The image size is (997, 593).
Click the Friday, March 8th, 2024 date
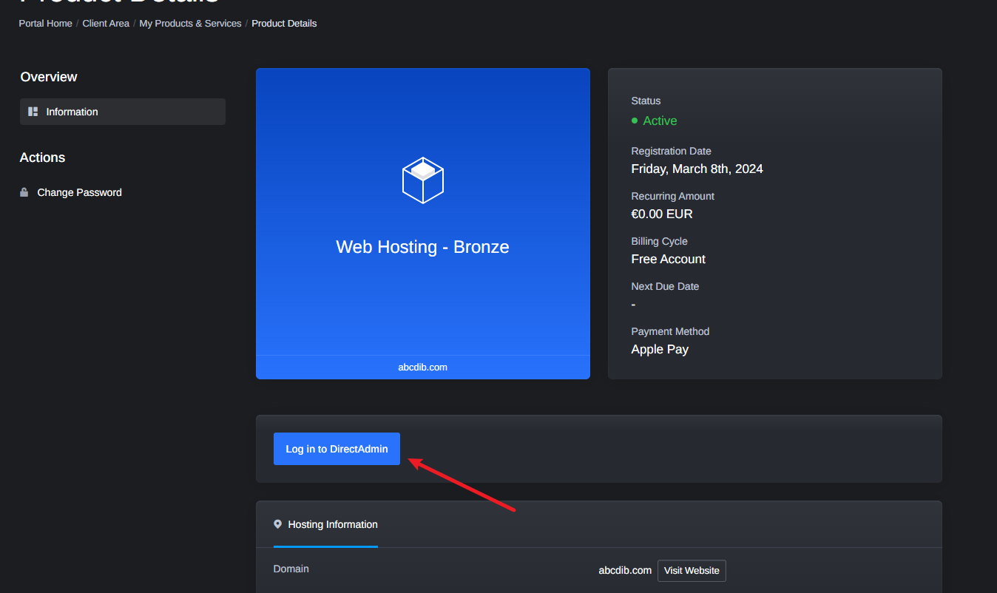pos(697,169)
